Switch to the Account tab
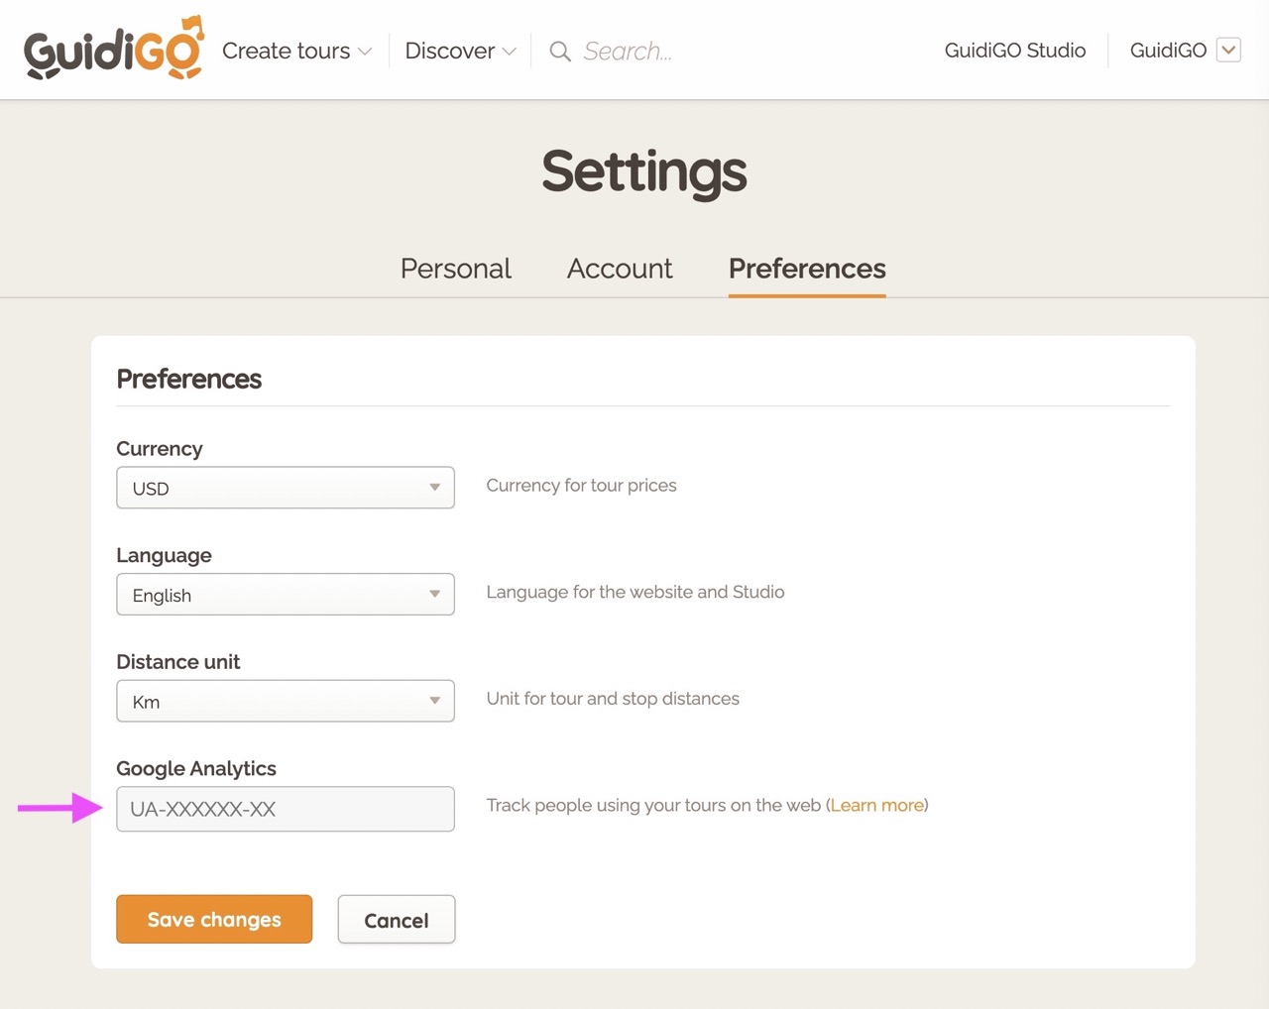Viewport: 1269px width, 1009px height. click(x=620, y=269)
